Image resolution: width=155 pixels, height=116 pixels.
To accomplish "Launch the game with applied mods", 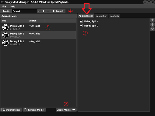I will [58, 11].
